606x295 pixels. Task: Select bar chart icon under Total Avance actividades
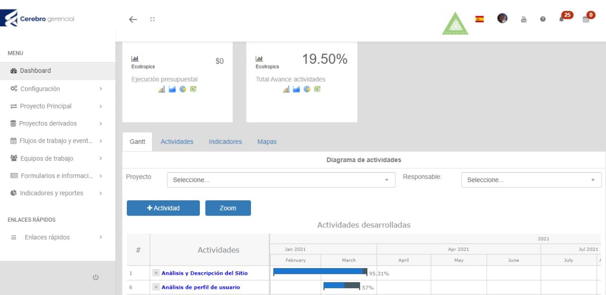[286, 89]
